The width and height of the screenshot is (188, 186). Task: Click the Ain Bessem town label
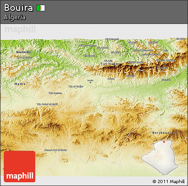[x=55, y=93]
